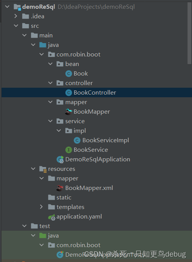Viewport: 192px width, 262px height.
Task: Click the BookMapper.xml red bird icon
Action: [60, 188]
